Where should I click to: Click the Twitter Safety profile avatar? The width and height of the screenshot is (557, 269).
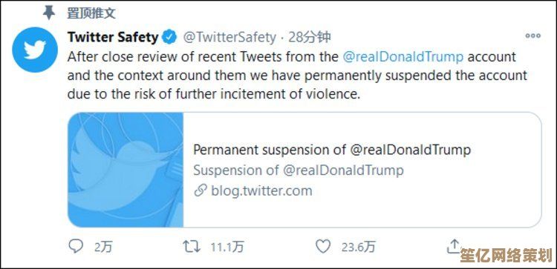click(x=35, y=50)
